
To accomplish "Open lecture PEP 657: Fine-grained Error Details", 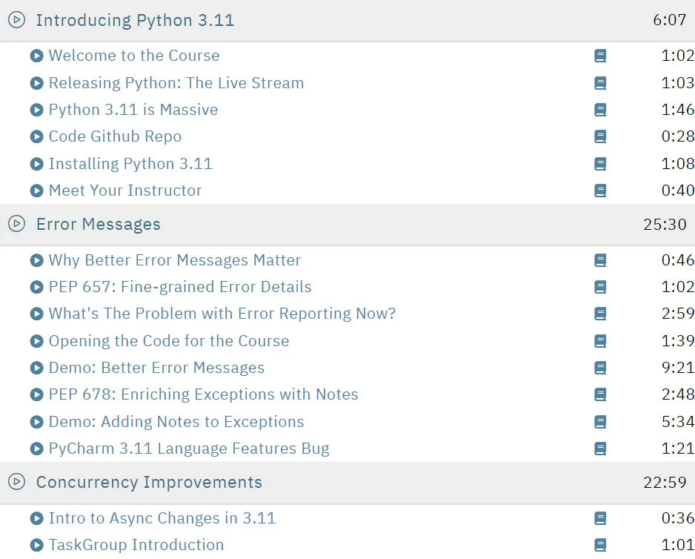I will point(180,287).
